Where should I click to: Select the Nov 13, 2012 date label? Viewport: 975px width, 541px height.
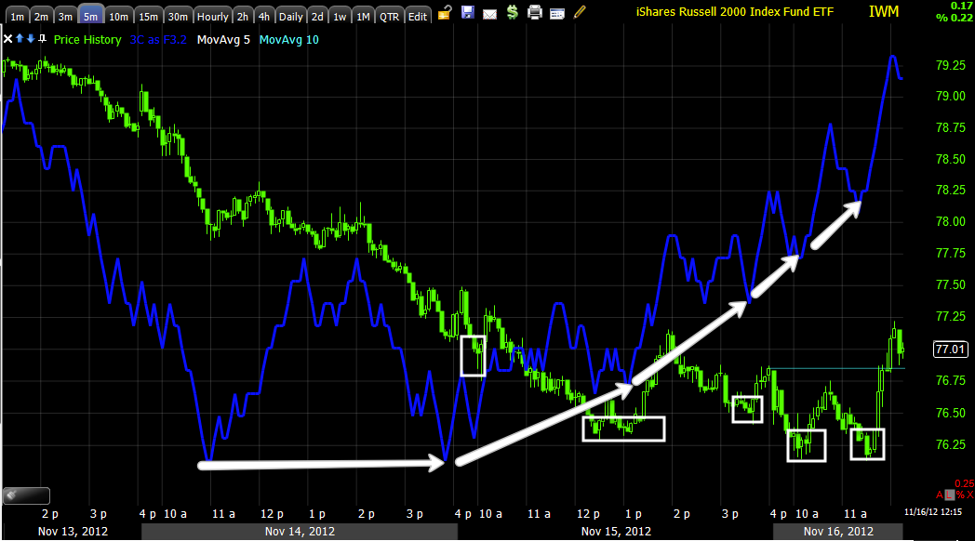73,532
